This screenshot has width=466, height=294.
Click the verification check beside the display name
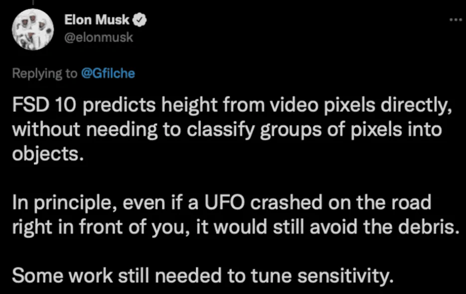pos(141,19)
